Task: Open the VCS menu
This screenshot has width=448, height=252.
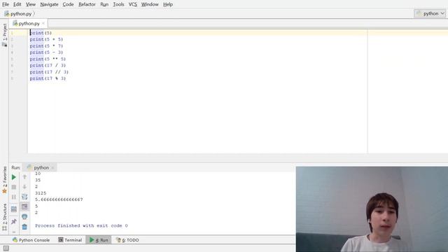Action: click(x=132, y=4)
